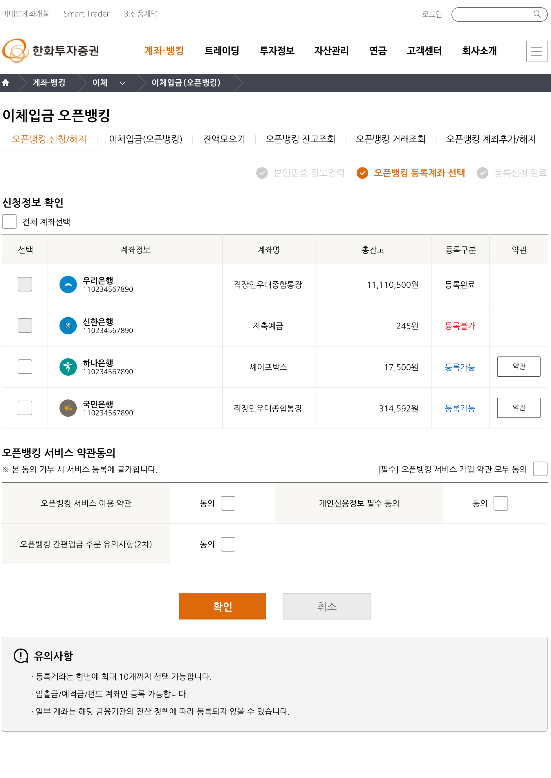Select the 하나은행 account checkbox

tap(25, 367)
